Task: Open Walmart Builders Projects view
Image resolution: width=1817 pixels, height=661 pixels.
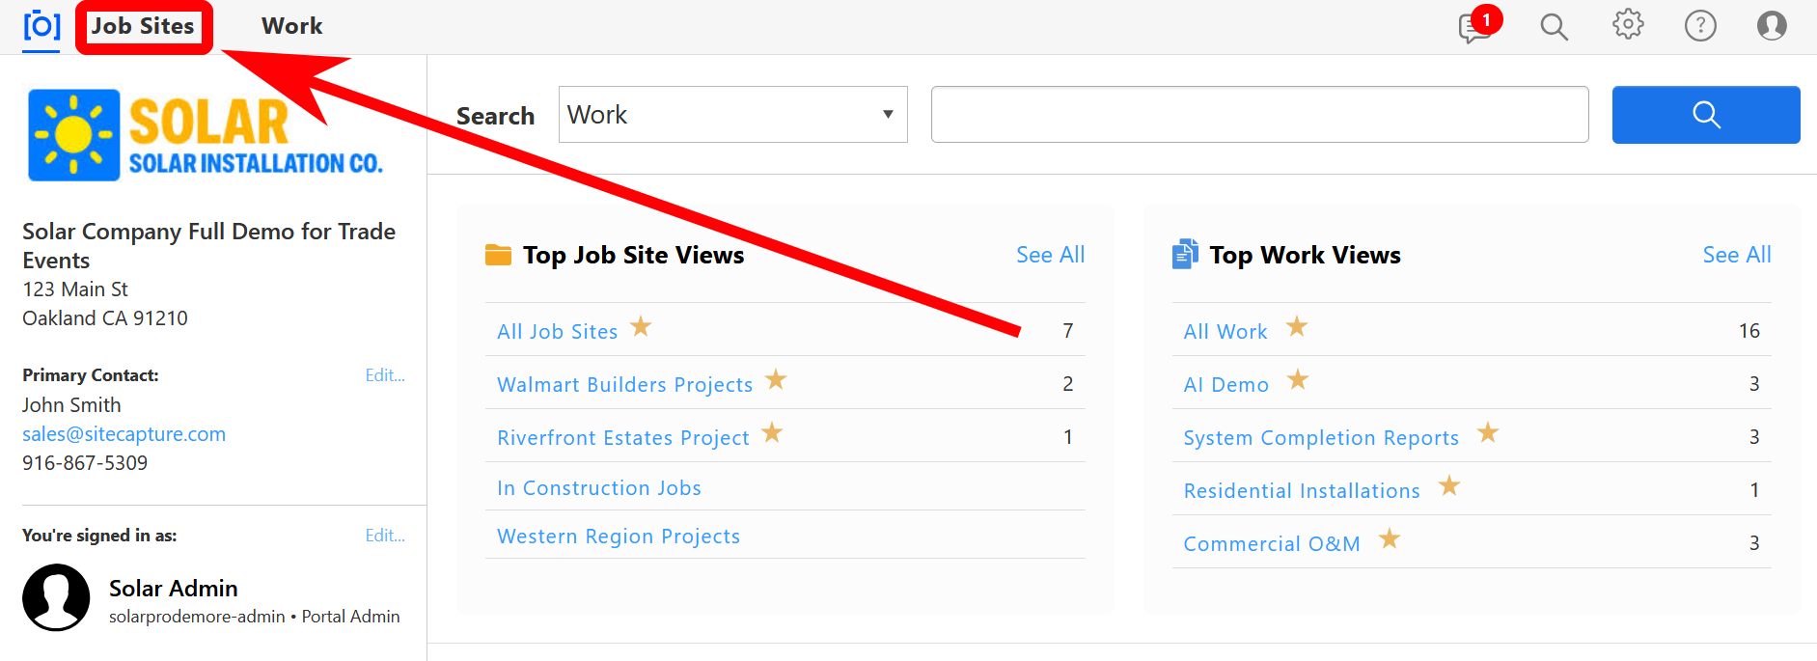Action: tap(624, 384)
